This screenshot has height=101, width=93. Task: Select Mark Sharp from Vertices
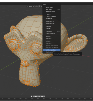click(52, 45)
